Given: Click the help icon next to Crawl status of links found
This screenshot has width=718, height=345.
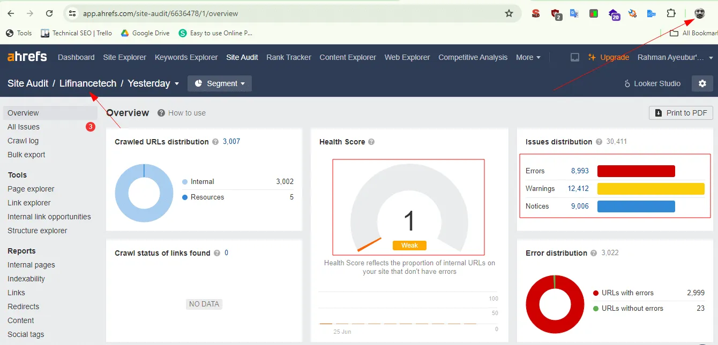Looking at the screenshot, I should (217, 253).
